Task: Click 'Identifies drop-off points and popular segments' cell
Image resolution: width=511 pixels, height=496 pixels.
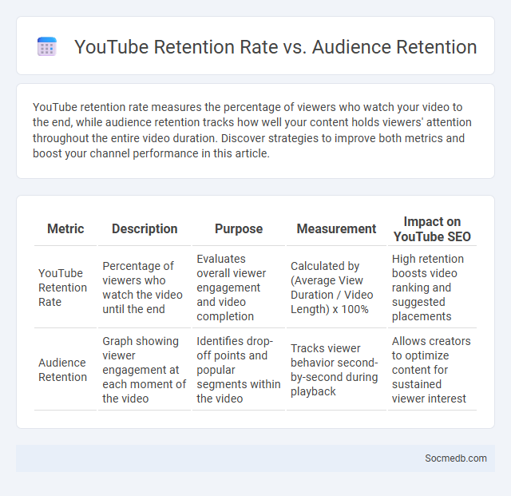Action: click(x=239, y=370)
